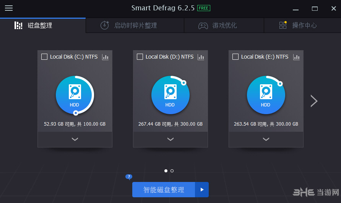Close the Smart Defrag window
Viewport: 341px width, 203px height.
[334, 8]
